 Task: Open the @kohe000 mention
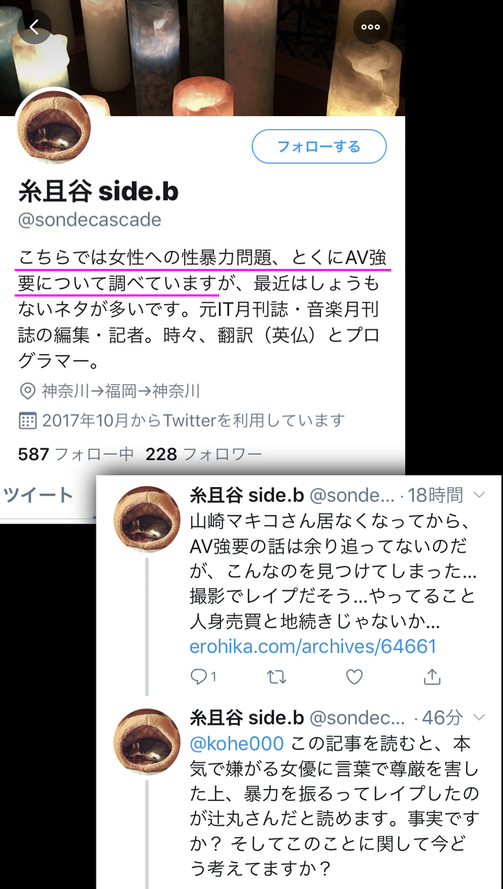[x=237, y=744]
